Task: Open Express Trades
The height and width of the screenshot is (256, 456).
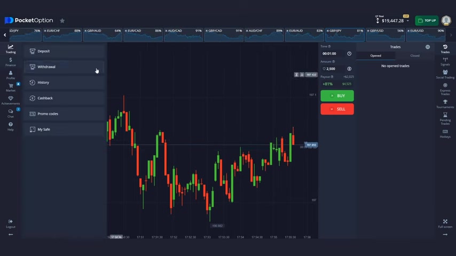Action: [445, 89]
